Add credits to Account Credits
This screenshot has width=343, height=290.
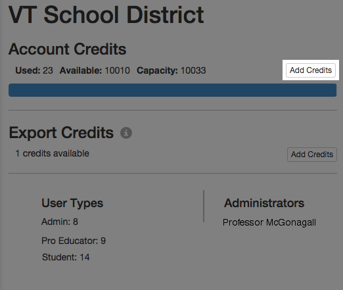pos(311,70)
